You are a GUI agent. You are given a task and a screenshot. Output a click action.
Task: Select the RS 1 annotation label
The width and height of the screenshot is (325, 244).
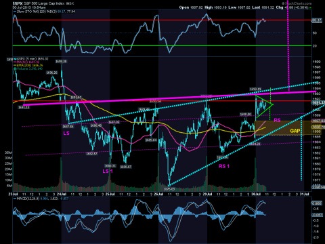[x=224, y=166]
